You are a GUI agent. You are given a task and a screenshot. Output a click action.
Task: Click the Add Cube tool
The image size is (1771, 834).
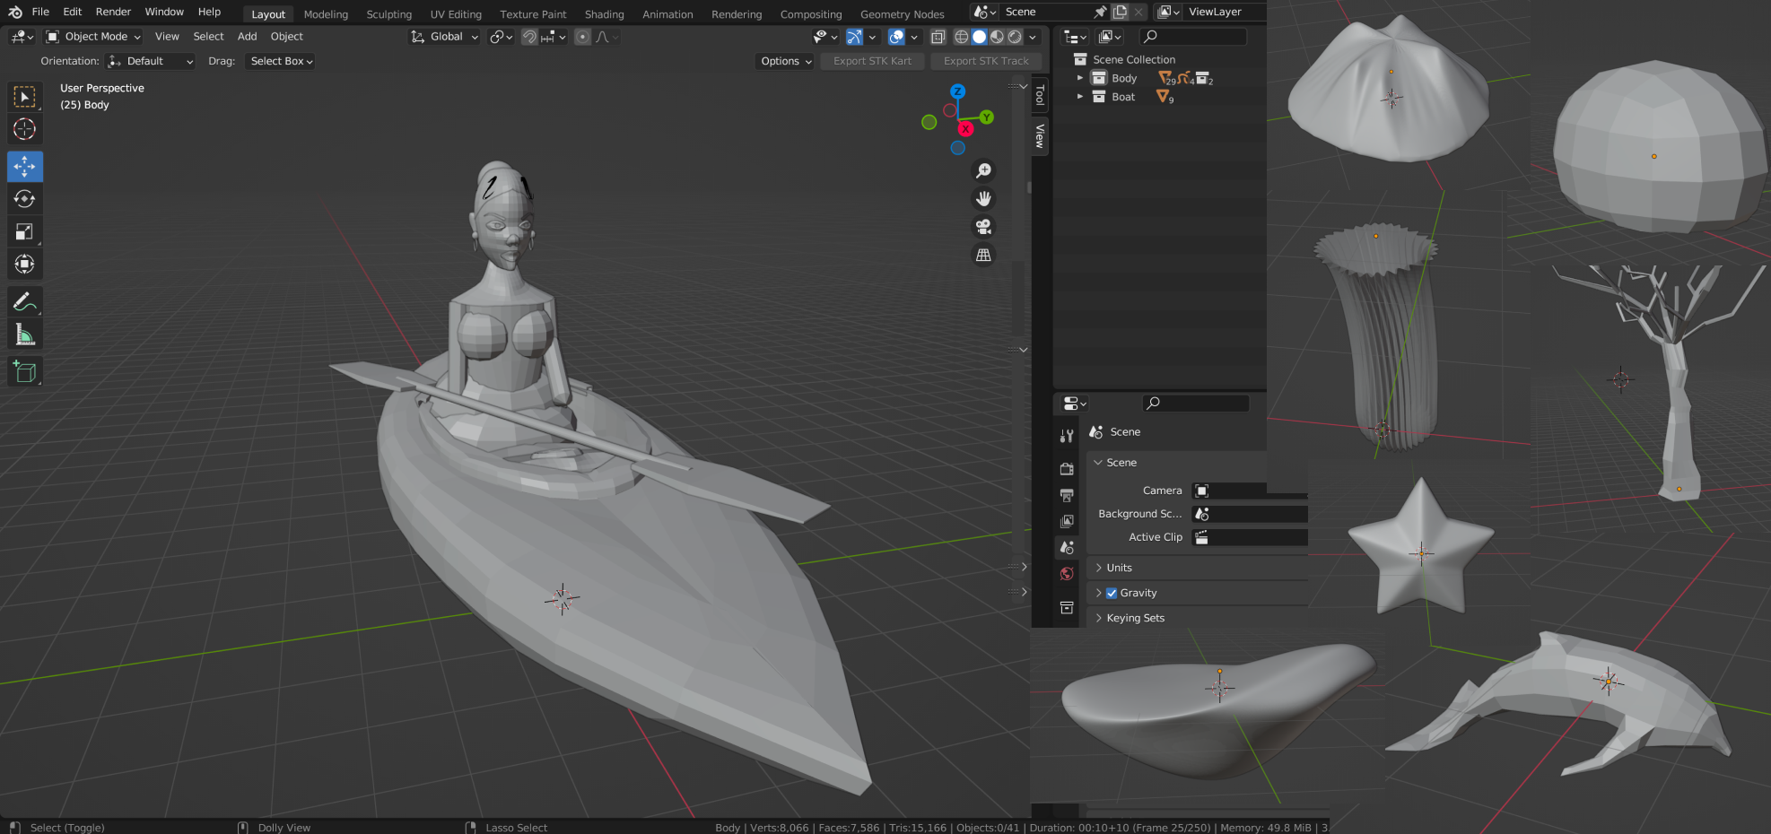24,371
